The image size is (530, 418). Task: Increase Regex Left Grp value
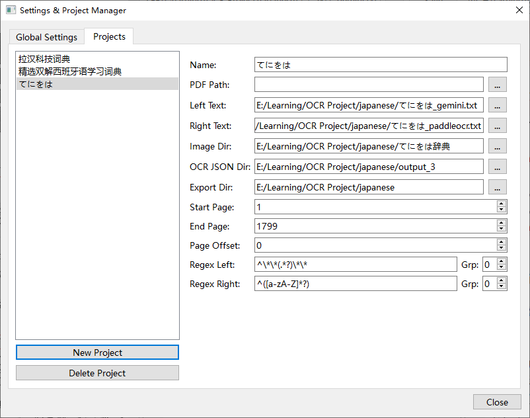pyautogui.click(x=502, y=261)
